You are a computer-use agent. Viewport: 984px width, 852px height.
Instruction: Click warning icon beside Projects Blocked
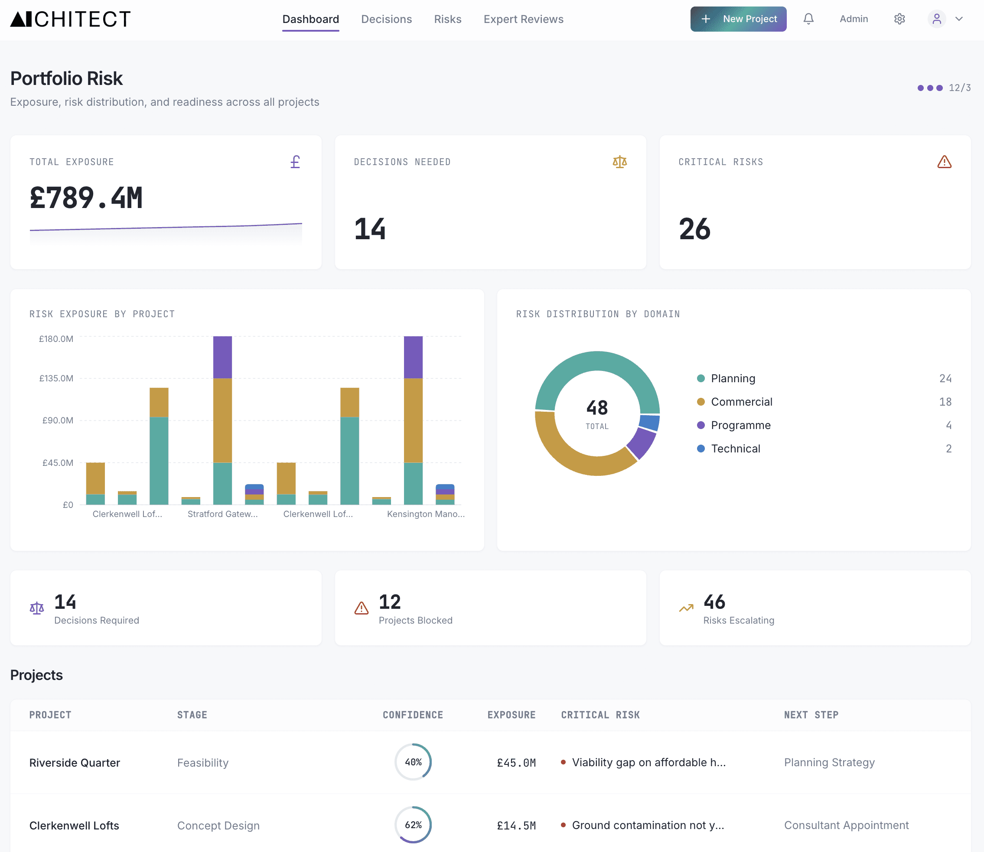tap(361, 608)
